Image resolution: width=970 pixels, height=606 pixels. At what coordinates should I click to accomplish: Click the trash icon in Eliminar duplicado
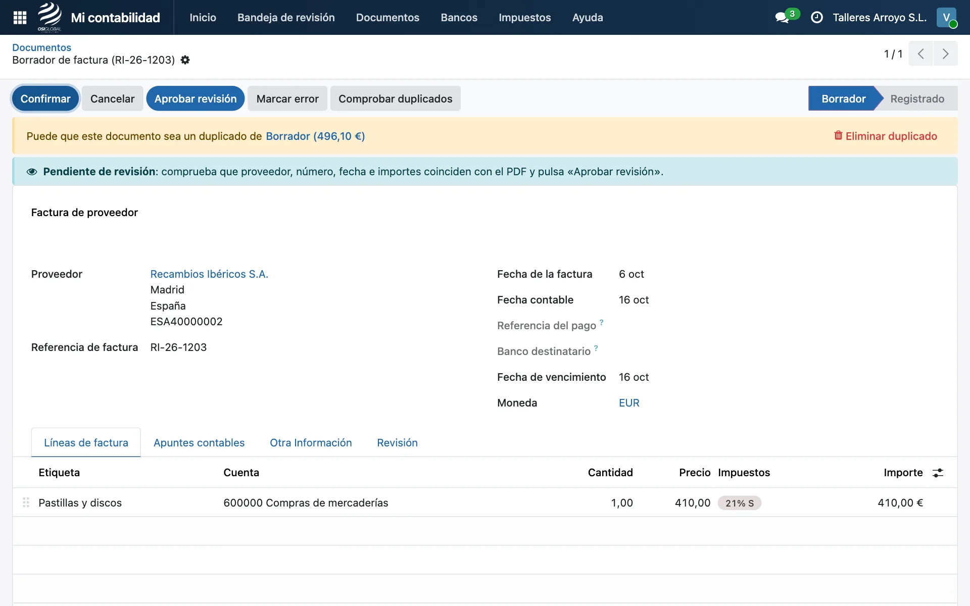[x=838, y=135]
